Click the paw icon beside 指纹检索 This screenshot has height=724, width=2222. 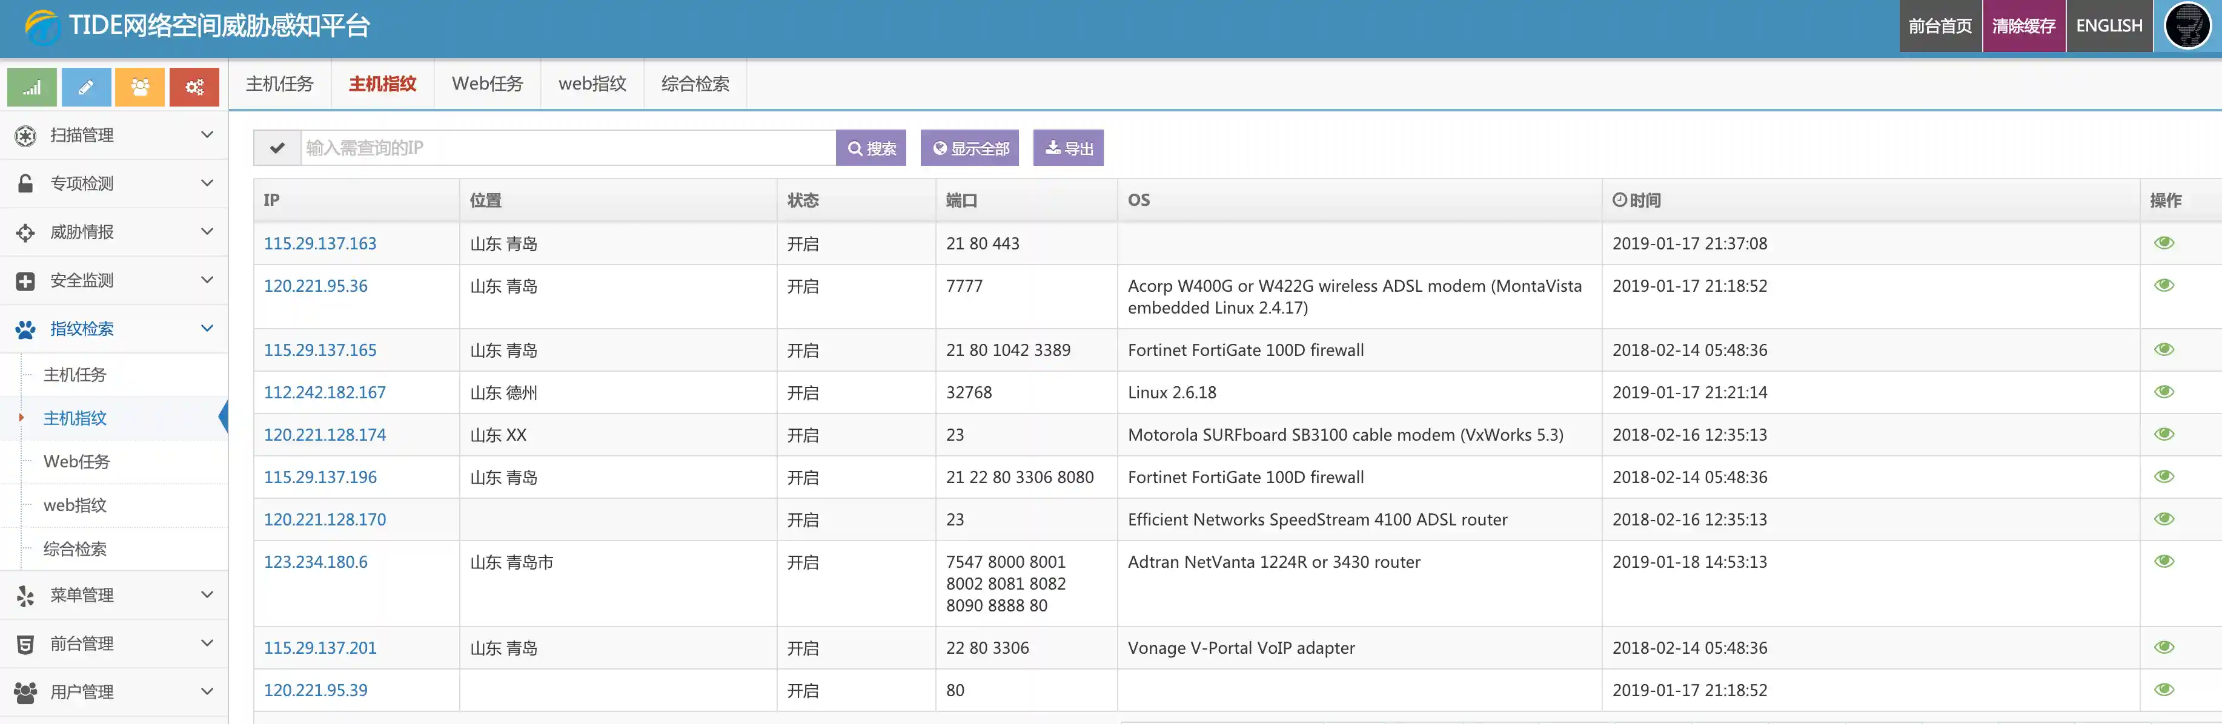pyautogui.click(x=26, y=328)
